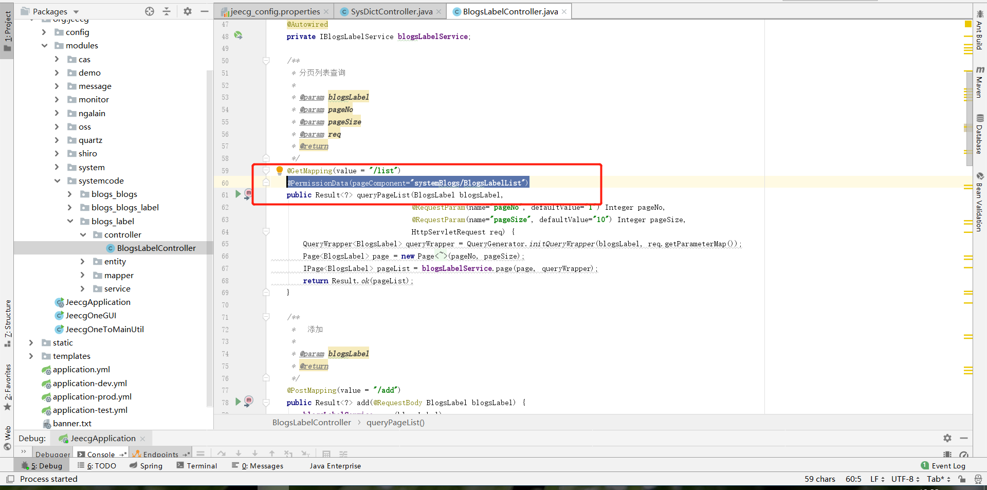Click the intention lightbulb at line 59
987x490 pixels.
click(x=279, y=170)
